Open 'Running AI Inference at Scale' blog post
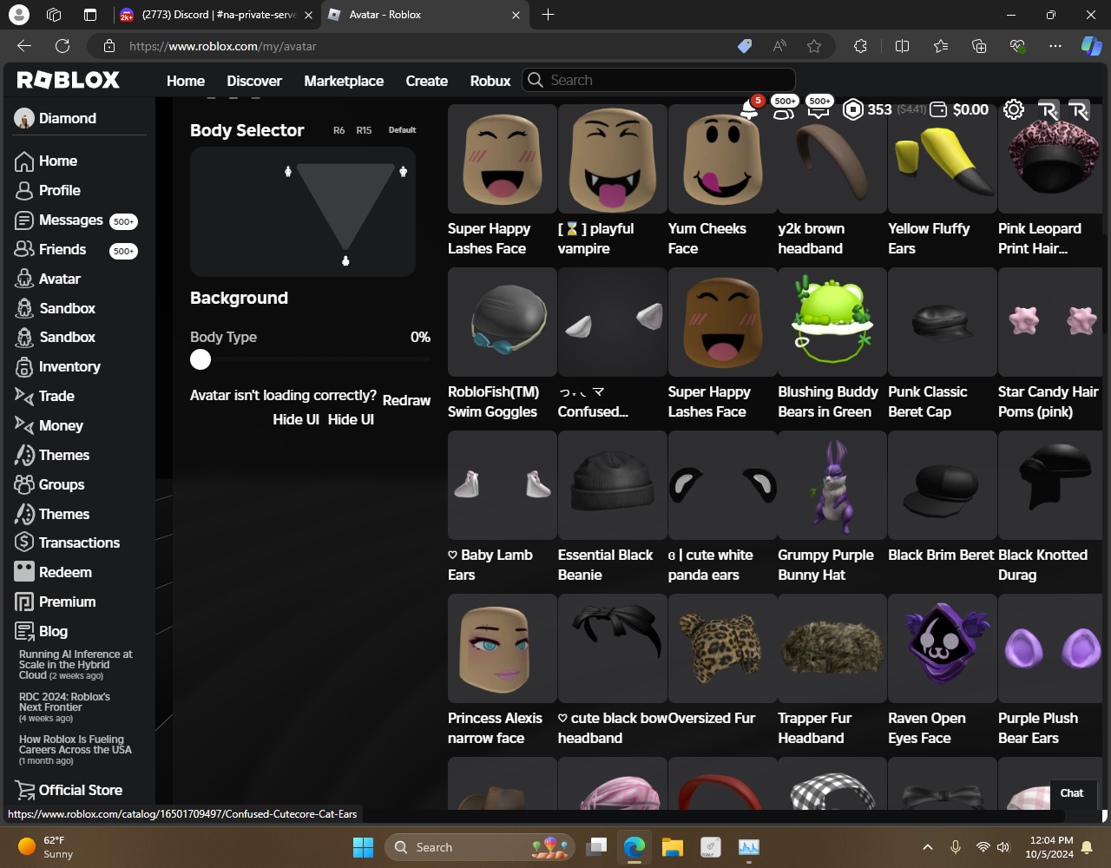The width and height of the screenshot is (1111, 868). [x=76, y=665]
